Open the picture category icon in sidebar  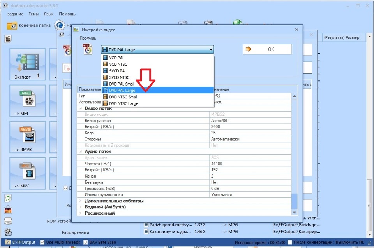[x=8, y=210]
